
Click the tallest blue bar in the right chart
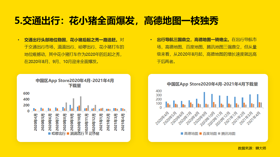pos(204,100)
